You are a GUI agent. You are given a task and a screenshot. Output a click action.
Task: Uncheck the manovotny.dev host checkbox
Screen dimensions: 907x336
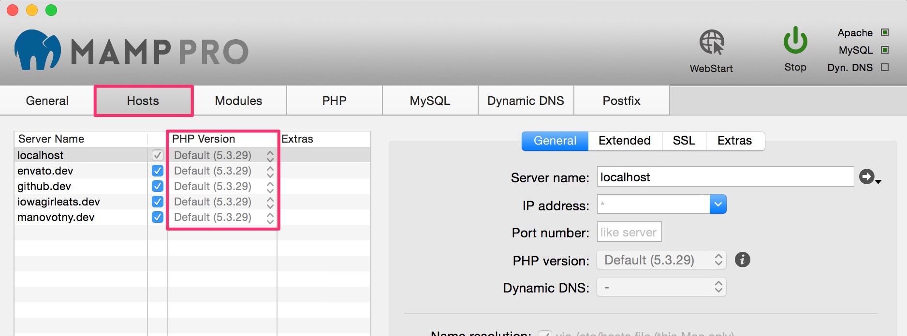(158, 217)
